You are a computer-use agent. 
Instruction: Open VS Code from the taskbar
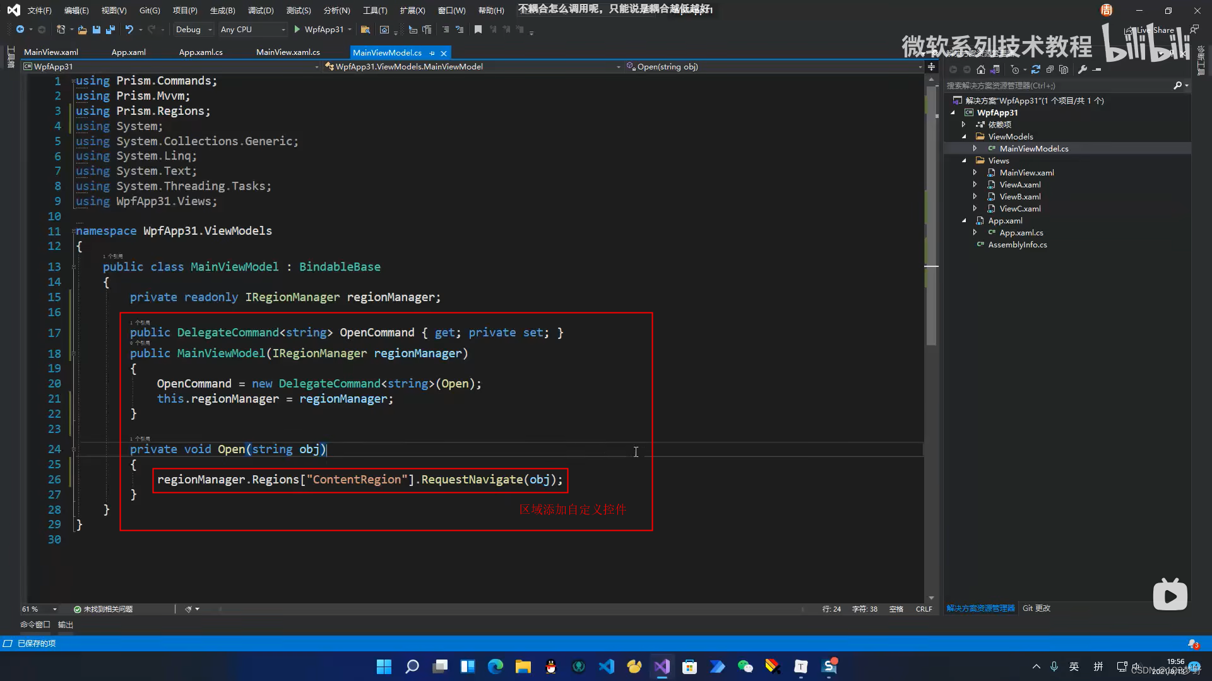tap(607, 666)
